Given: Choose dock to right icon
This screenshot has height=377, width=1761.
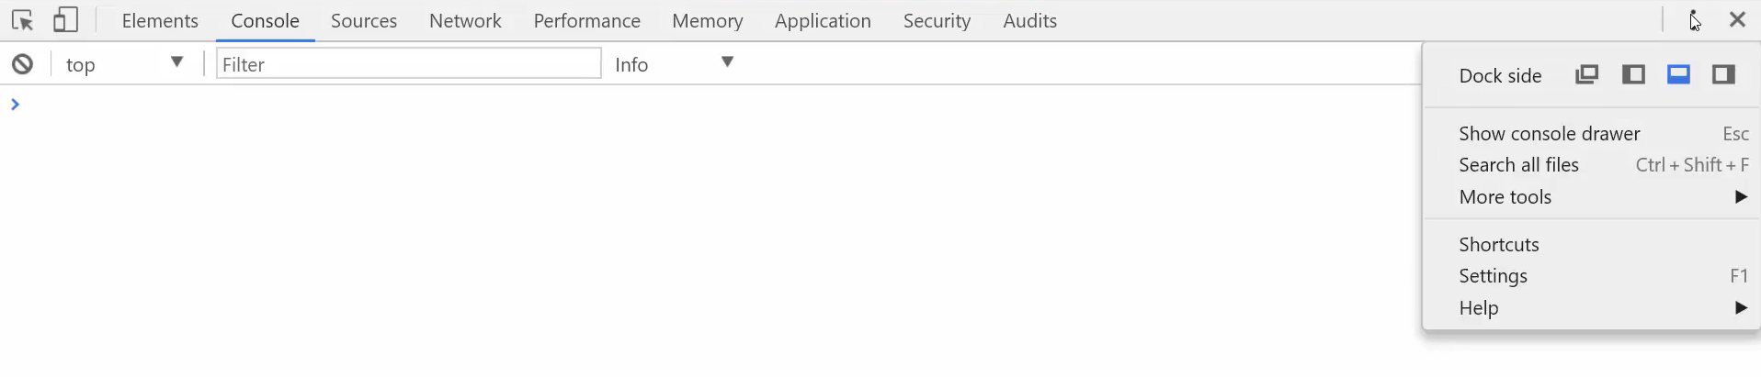Looking at the screenshot, I should (x=1723, y=74).
